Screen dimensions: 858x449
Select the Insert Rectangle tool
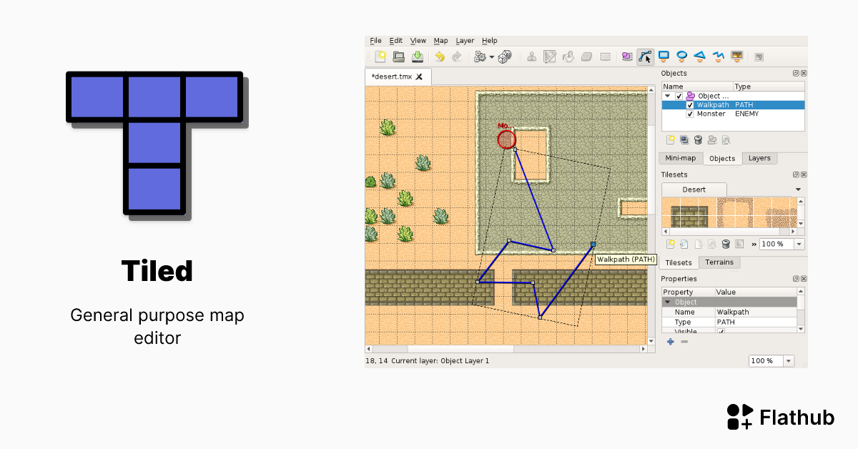(x=664, y=56)
